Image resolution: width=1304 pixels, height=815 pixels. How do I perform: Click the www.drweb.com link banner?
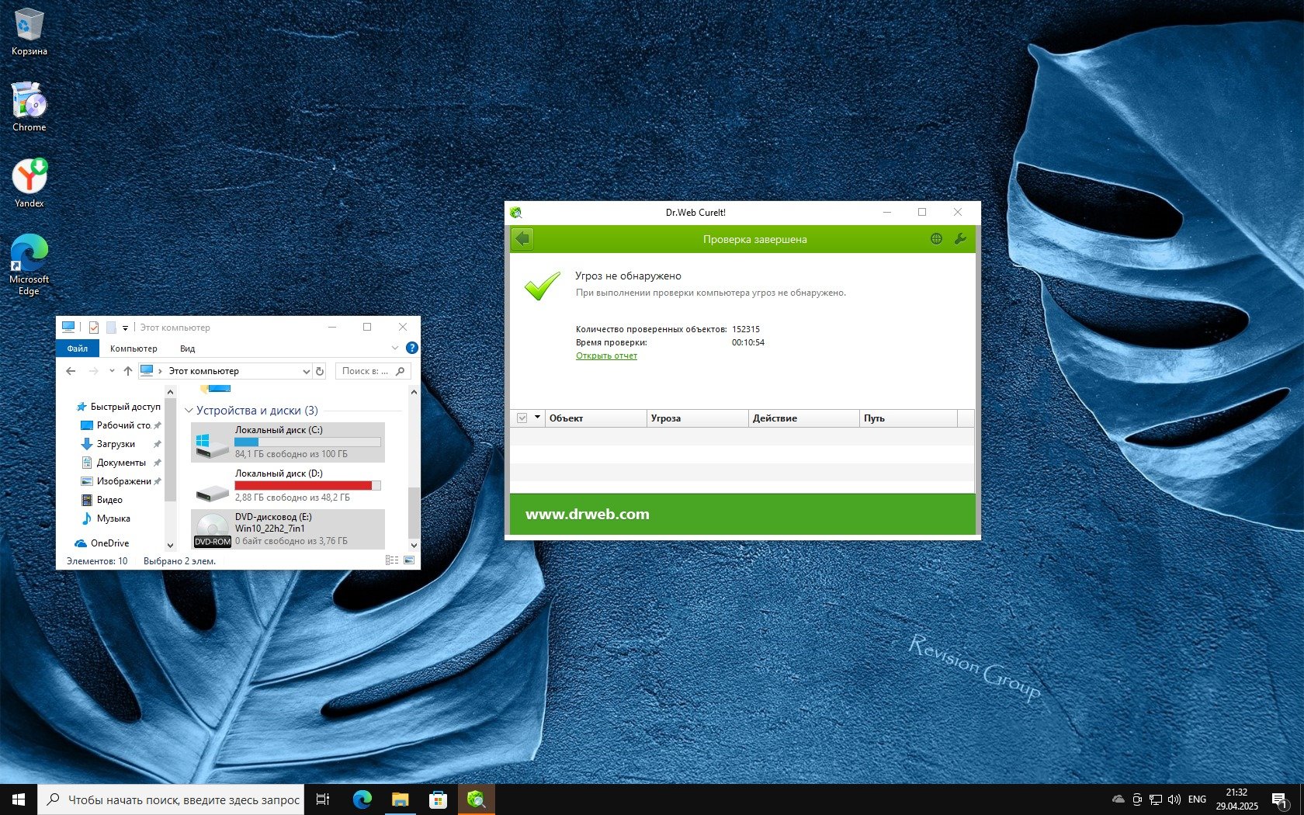(588, 514)
